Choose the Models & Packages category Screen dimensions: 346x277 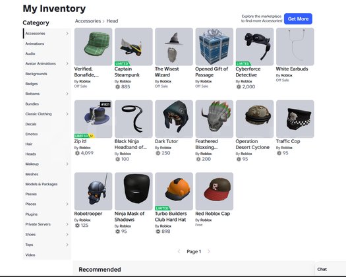point(42,184)
